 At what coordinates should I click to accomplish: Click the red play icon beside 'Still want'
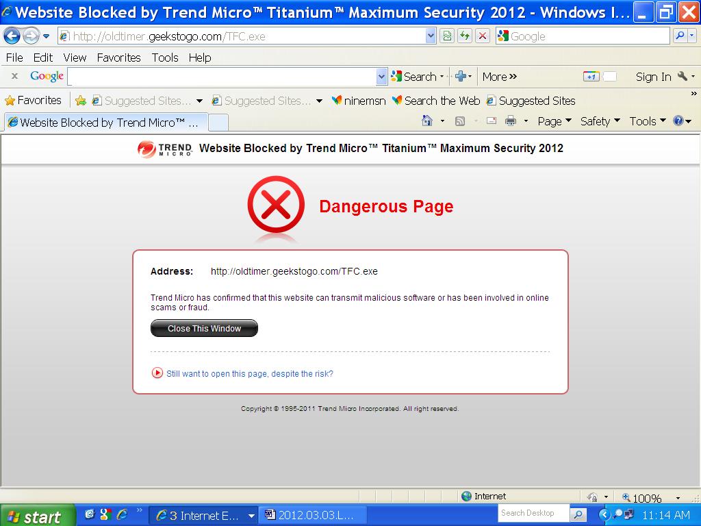coord(157,373)
